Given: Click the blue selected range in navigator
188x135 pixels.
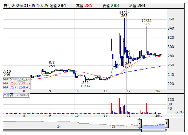Looking at the screenshot, I should click(x=153, y=125).
